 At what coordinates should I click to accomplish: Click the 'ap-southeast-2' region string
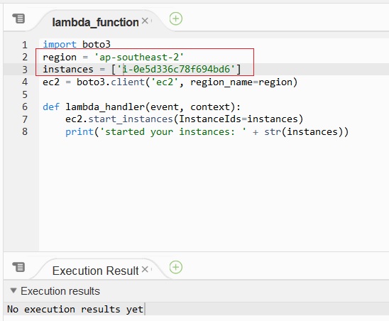point(139,57)
